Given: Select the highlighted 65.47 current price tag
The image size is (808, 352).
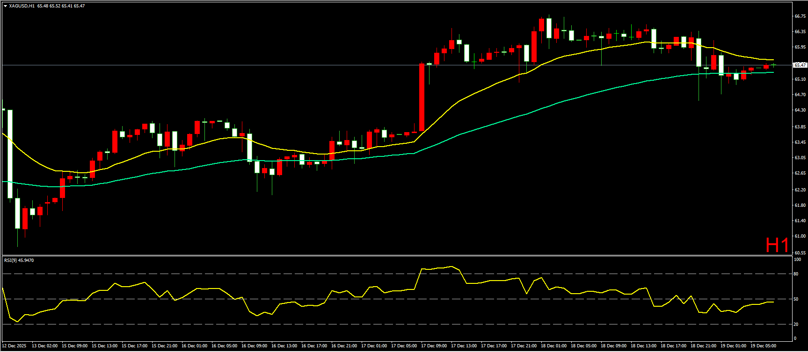Looking at the screenshot, I should coord(800,65).
